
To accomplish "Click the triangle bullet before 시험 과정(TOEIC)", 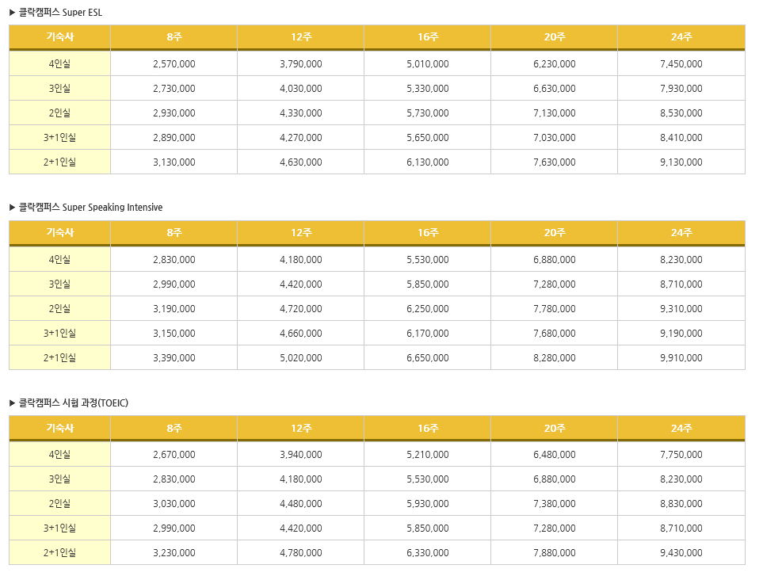I will pos(12,403).
